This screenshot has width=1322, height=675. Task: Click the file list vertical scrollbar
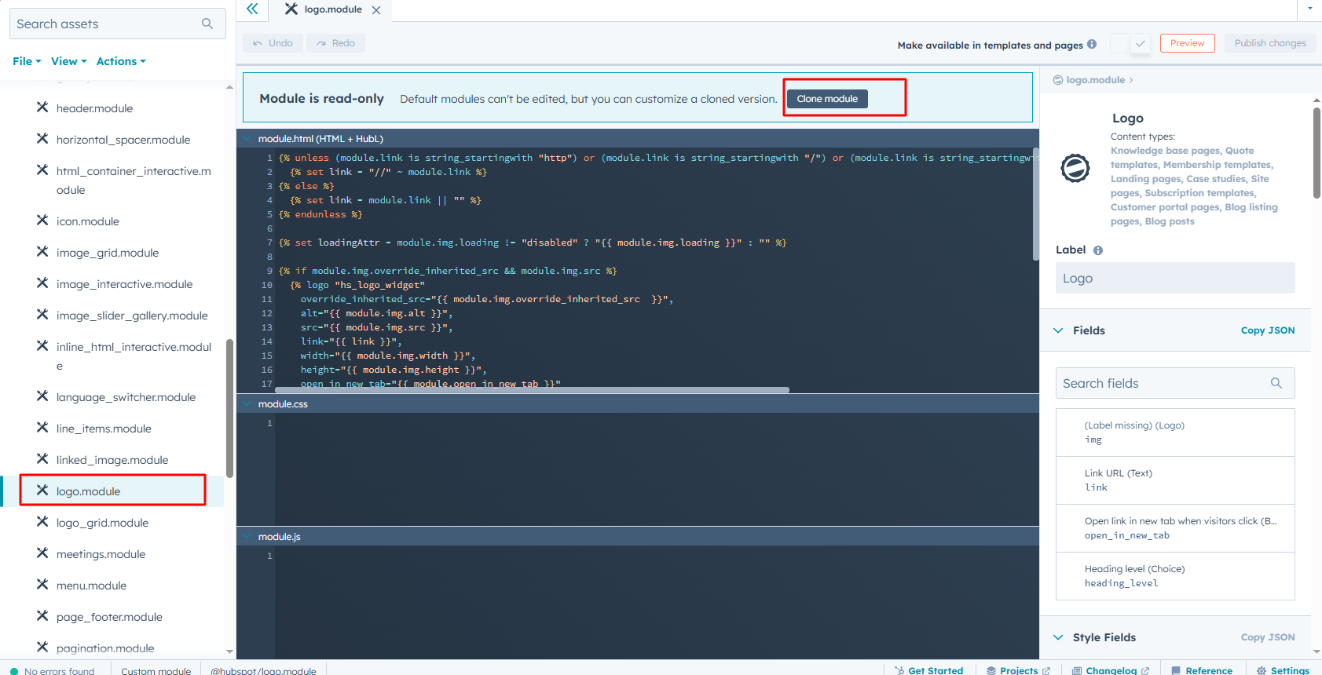[229, 408]
